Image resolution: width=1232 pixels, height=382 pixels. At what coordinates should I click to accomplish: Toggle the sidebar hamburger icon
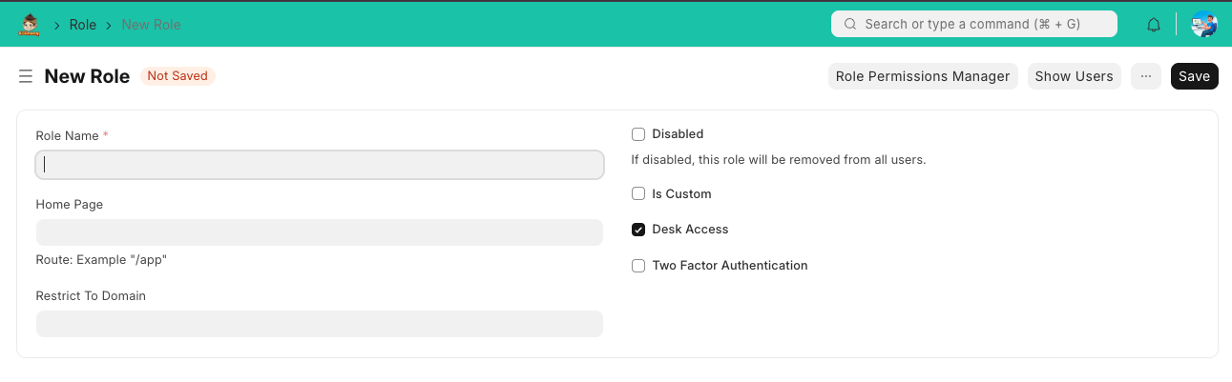(26, 76)
